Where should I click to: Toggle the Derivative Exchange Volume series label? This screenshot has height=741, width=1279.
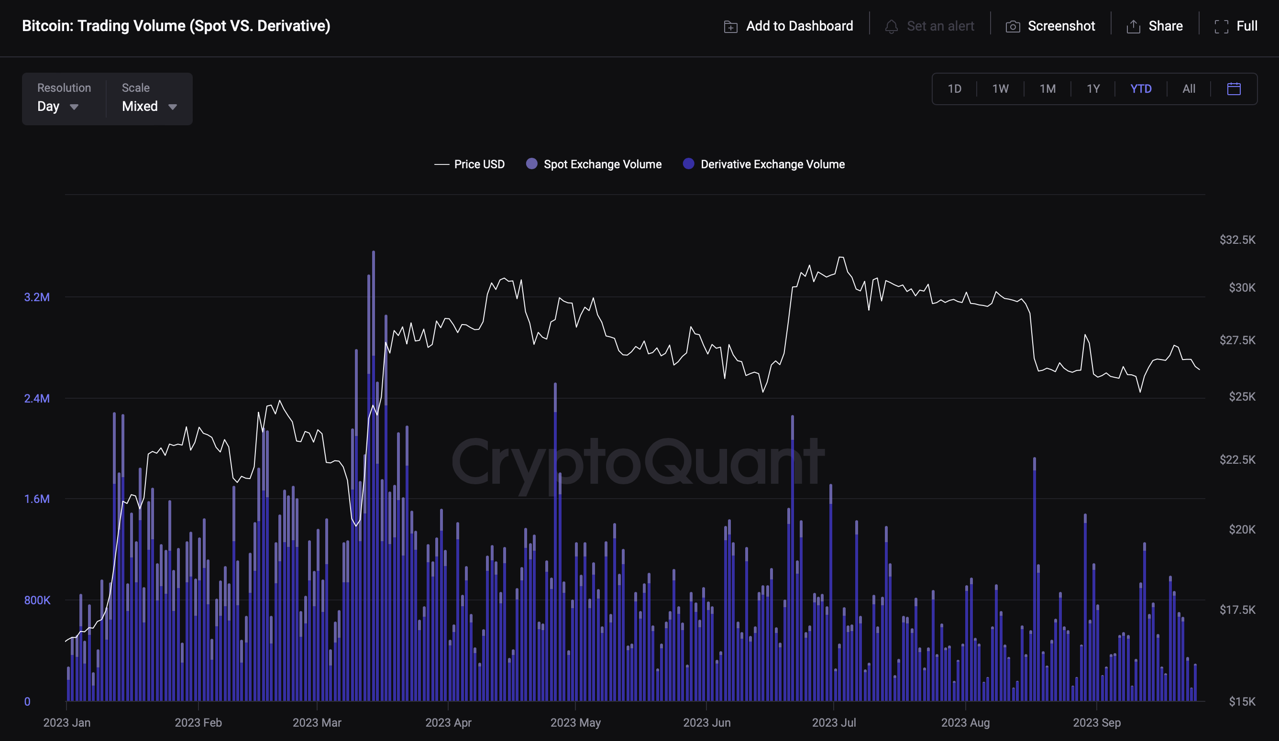coord(772,164)
